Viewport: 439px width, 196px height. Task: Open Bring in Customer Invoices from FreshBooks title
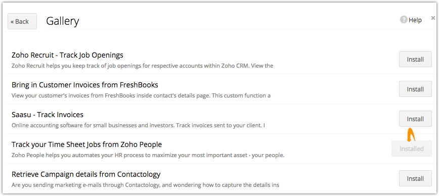(85, 85)
